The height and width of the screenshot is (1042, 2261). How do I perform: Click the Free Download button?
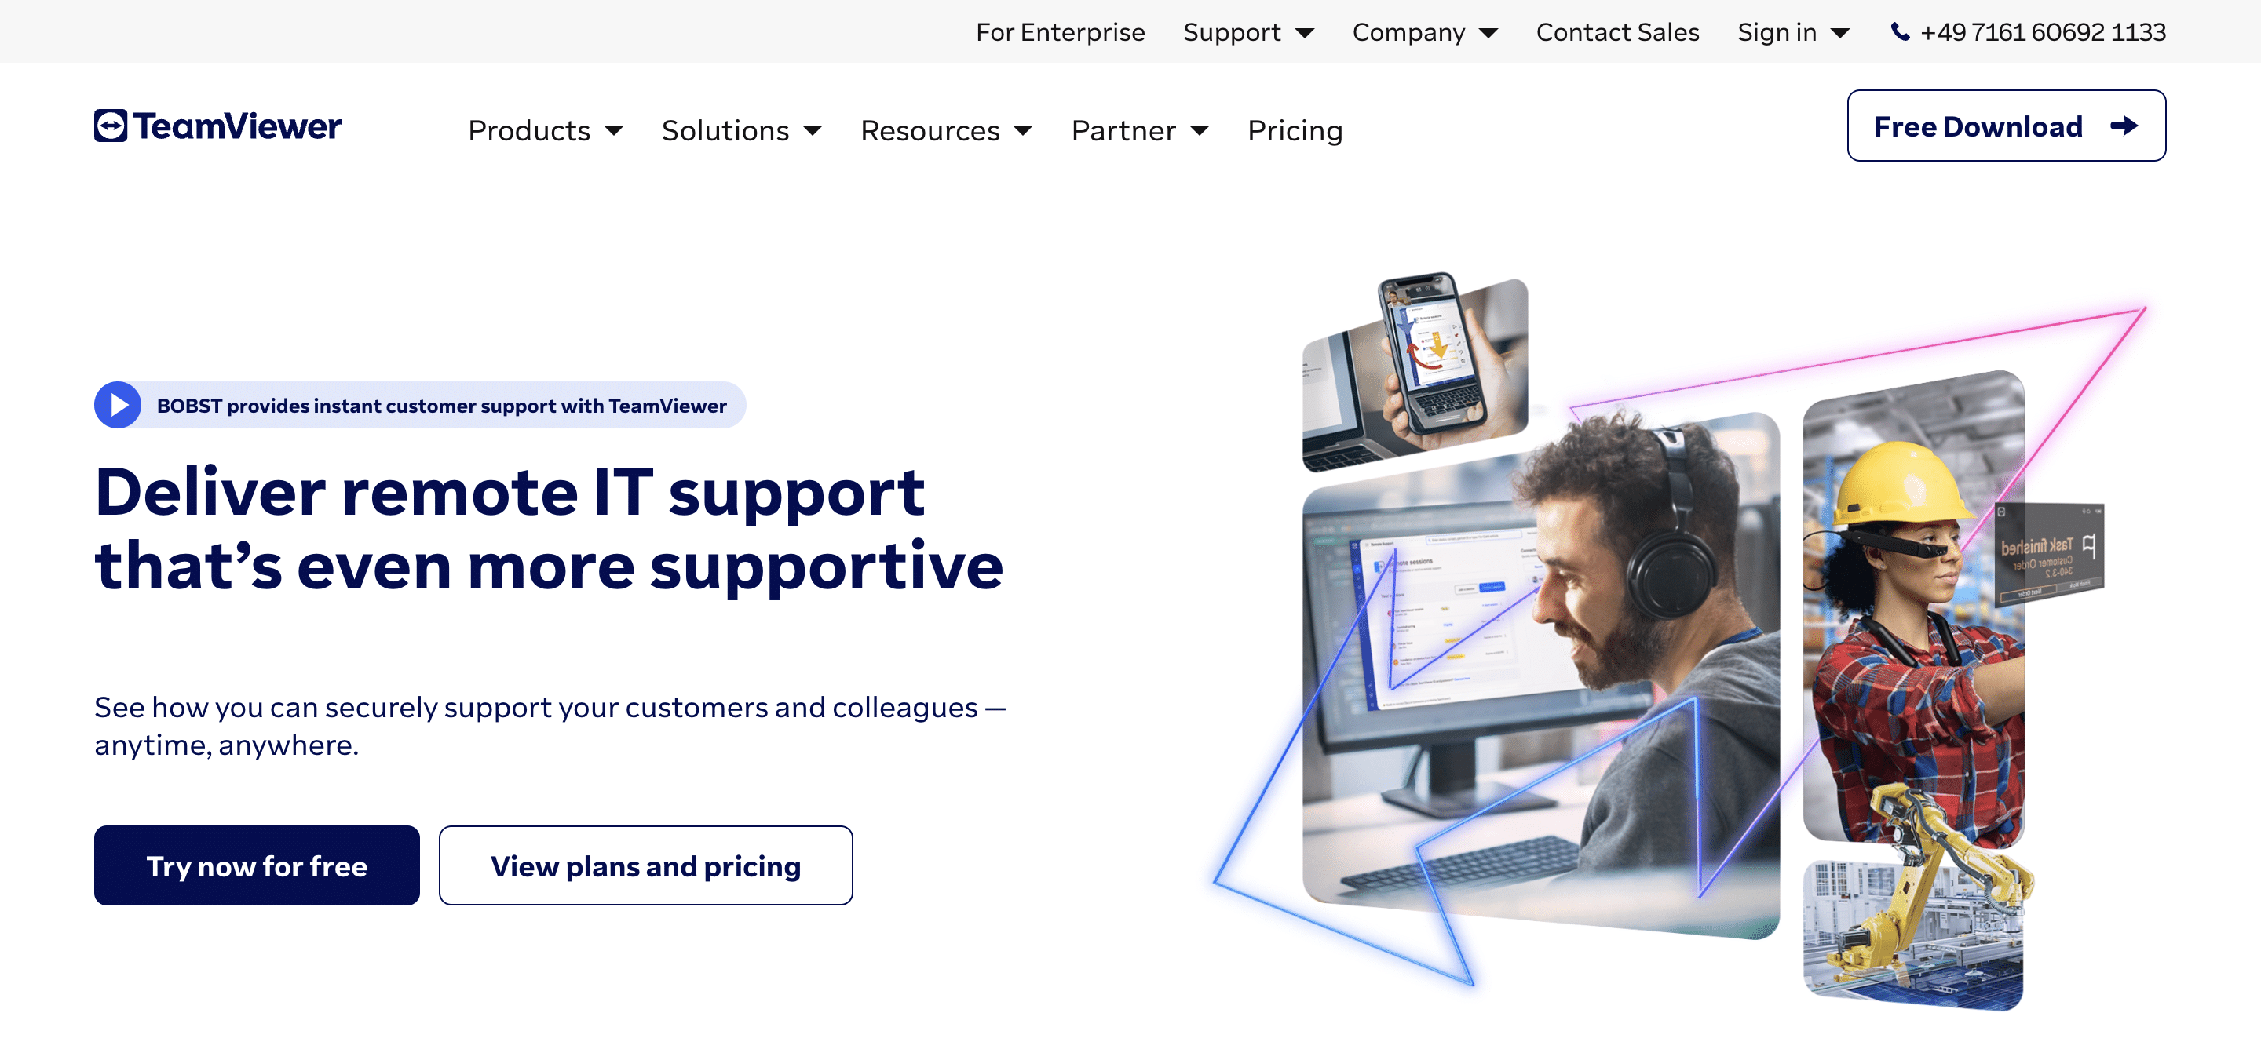click(2006, 126)
